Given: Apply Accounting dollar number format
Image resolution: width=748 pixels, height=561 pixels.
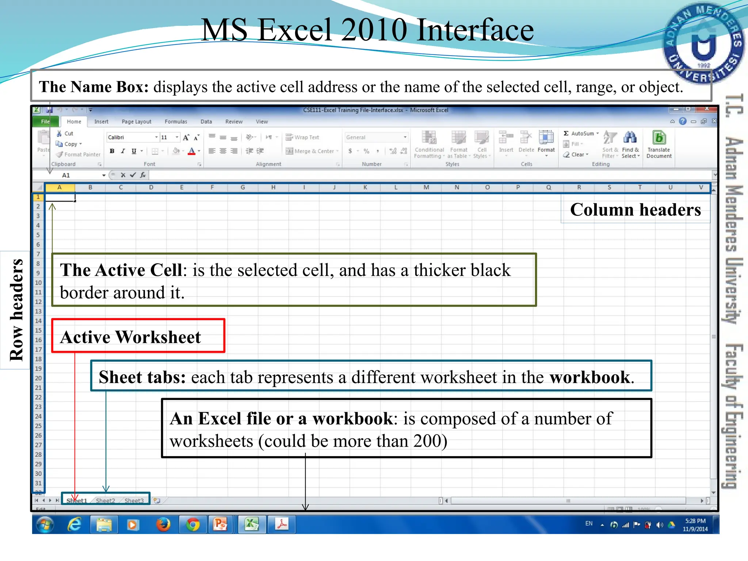Looking at the screenshot, I should [350, 151].
